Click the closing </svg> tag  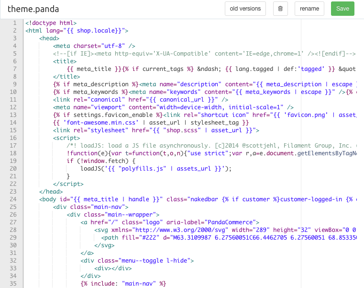pyautogui.click(x=104, y=246)
